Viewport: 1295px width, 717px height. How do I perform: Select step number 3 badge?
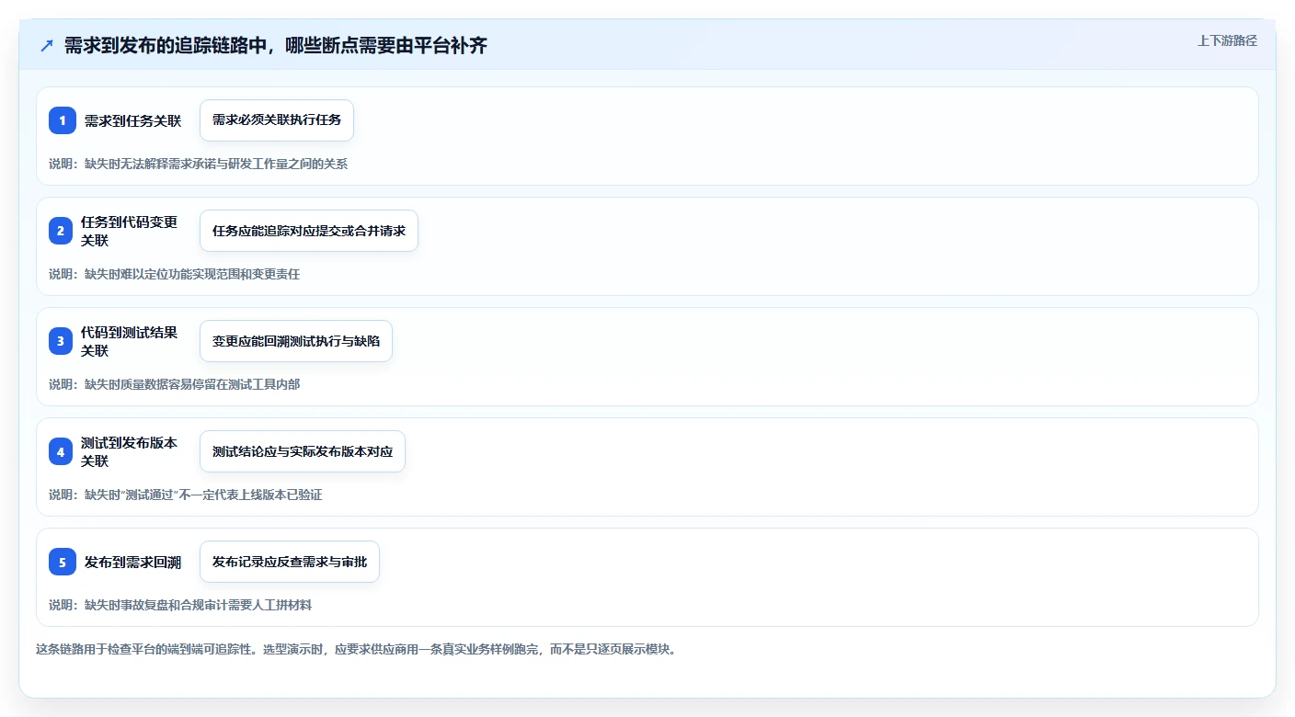point(63,341)
